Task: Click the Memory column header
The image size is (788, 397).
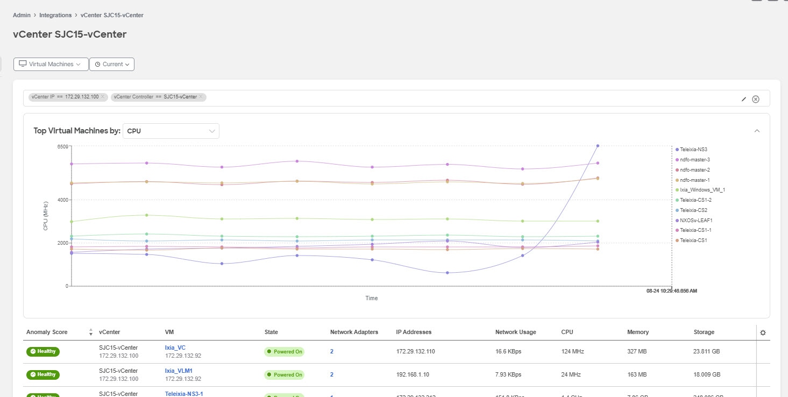Action: (x=638, y=332)
